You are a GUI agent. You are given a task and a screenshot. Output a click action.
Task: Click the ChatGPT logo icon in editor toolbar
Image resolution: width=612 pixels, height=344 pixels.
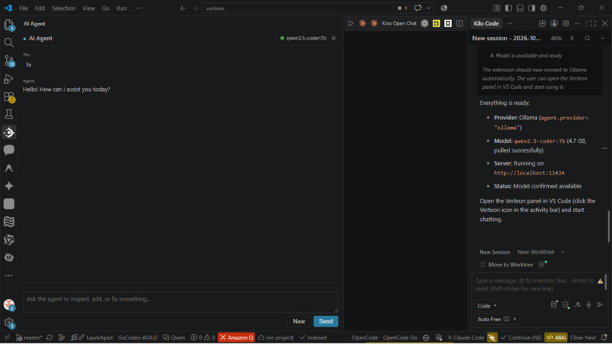tap(424, 24)
